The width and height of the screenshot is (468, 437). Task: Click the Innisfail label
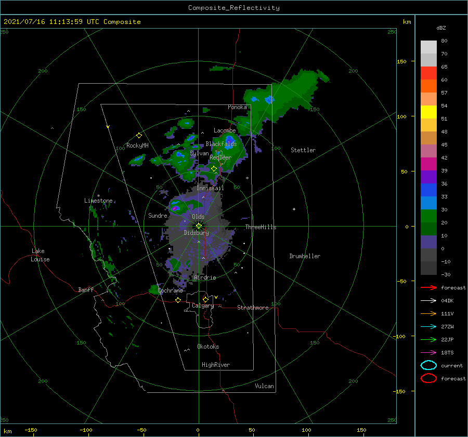pyautogui.click(x=210, y=188)
